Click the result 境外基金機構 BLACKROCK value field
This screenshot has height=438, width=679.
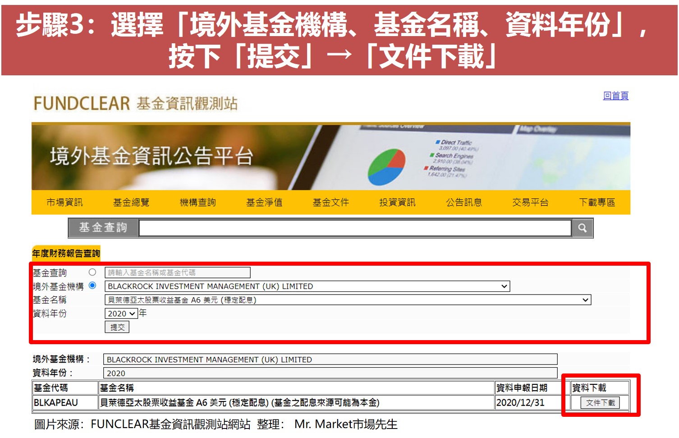pyautogui.click(x=330, y=360)
